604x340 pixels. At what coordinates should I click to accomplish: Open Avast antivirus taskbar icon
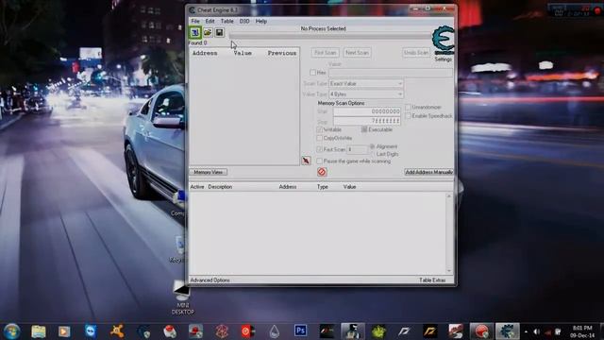(x=117, y=331)
